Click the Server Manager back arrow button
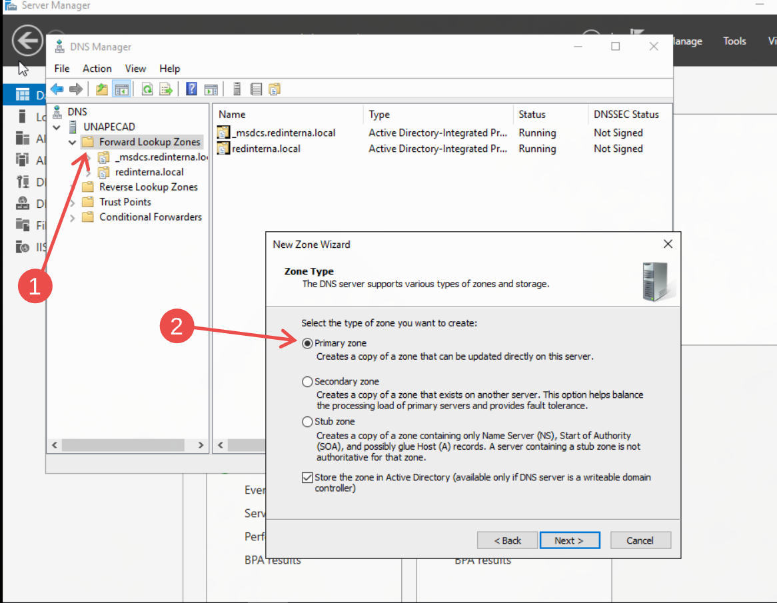The width and height of the screenshot is (777, 603). pos(27,40)
